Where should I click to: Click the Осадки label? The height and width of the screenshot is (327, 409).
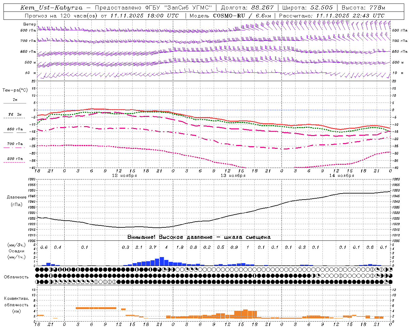(17, 251)
